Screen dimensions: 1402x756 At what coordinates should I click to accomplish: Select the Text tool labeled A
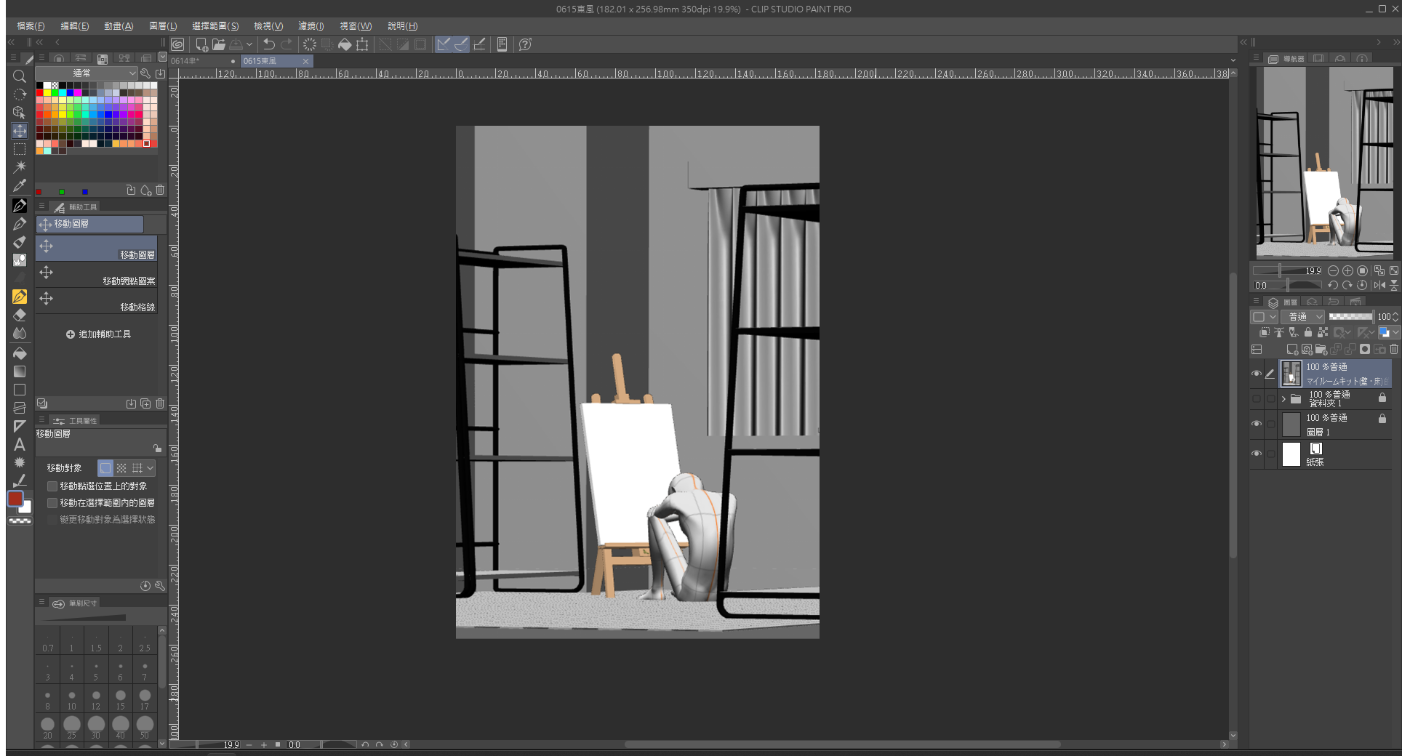[x=20, y=444]
